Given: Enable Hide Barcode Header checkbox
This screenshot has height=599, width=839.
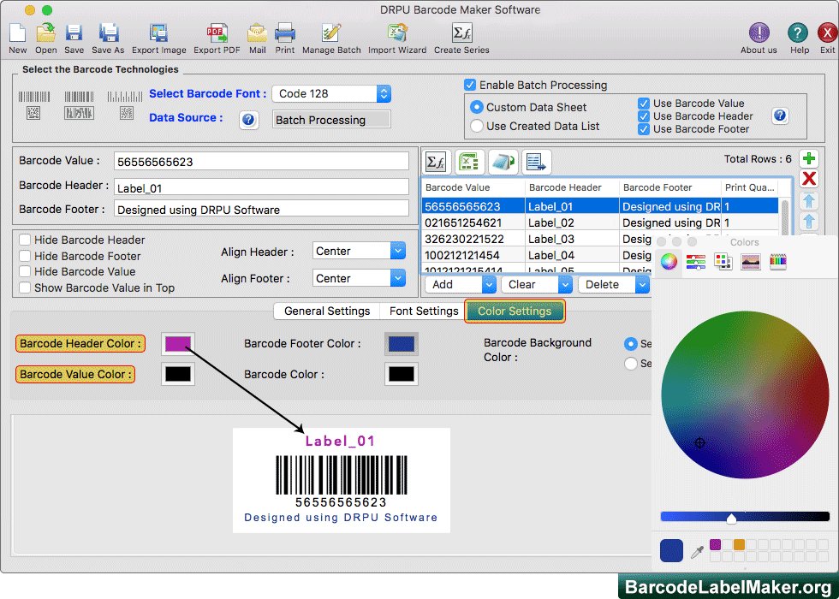Looking at the screenshot, I should pos(25,240).
